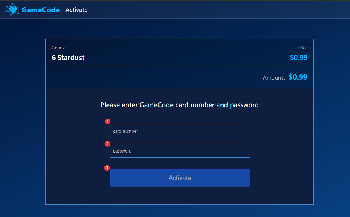
Task: Click the divider line under 6 Stardust
Action: click(x=180, y=66)
